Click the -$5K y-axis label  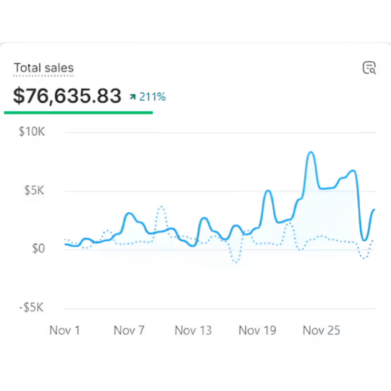click(31, 308)
